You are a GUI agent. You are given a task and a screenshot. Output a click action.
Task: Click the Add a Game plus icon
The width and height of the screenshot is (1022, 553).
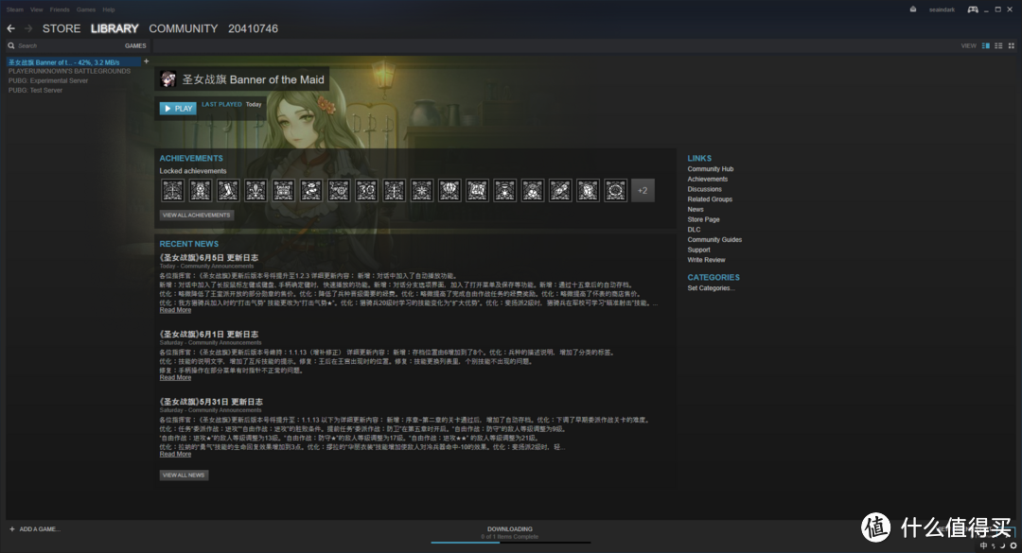tap(11, 529)
